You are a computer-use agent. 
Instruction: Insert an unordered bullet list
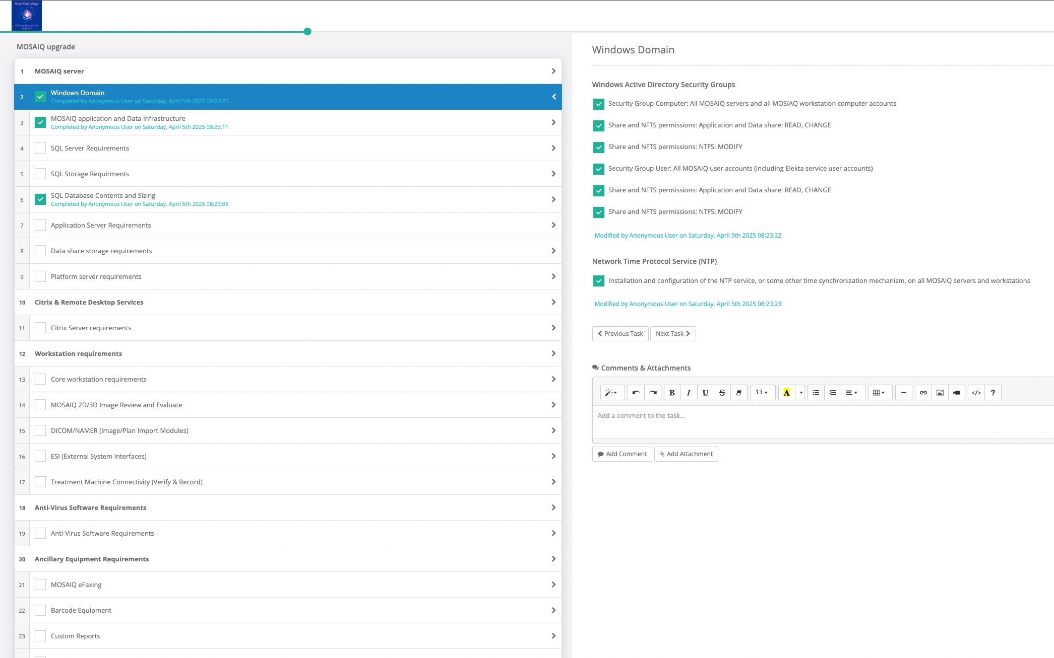(816, 393)
